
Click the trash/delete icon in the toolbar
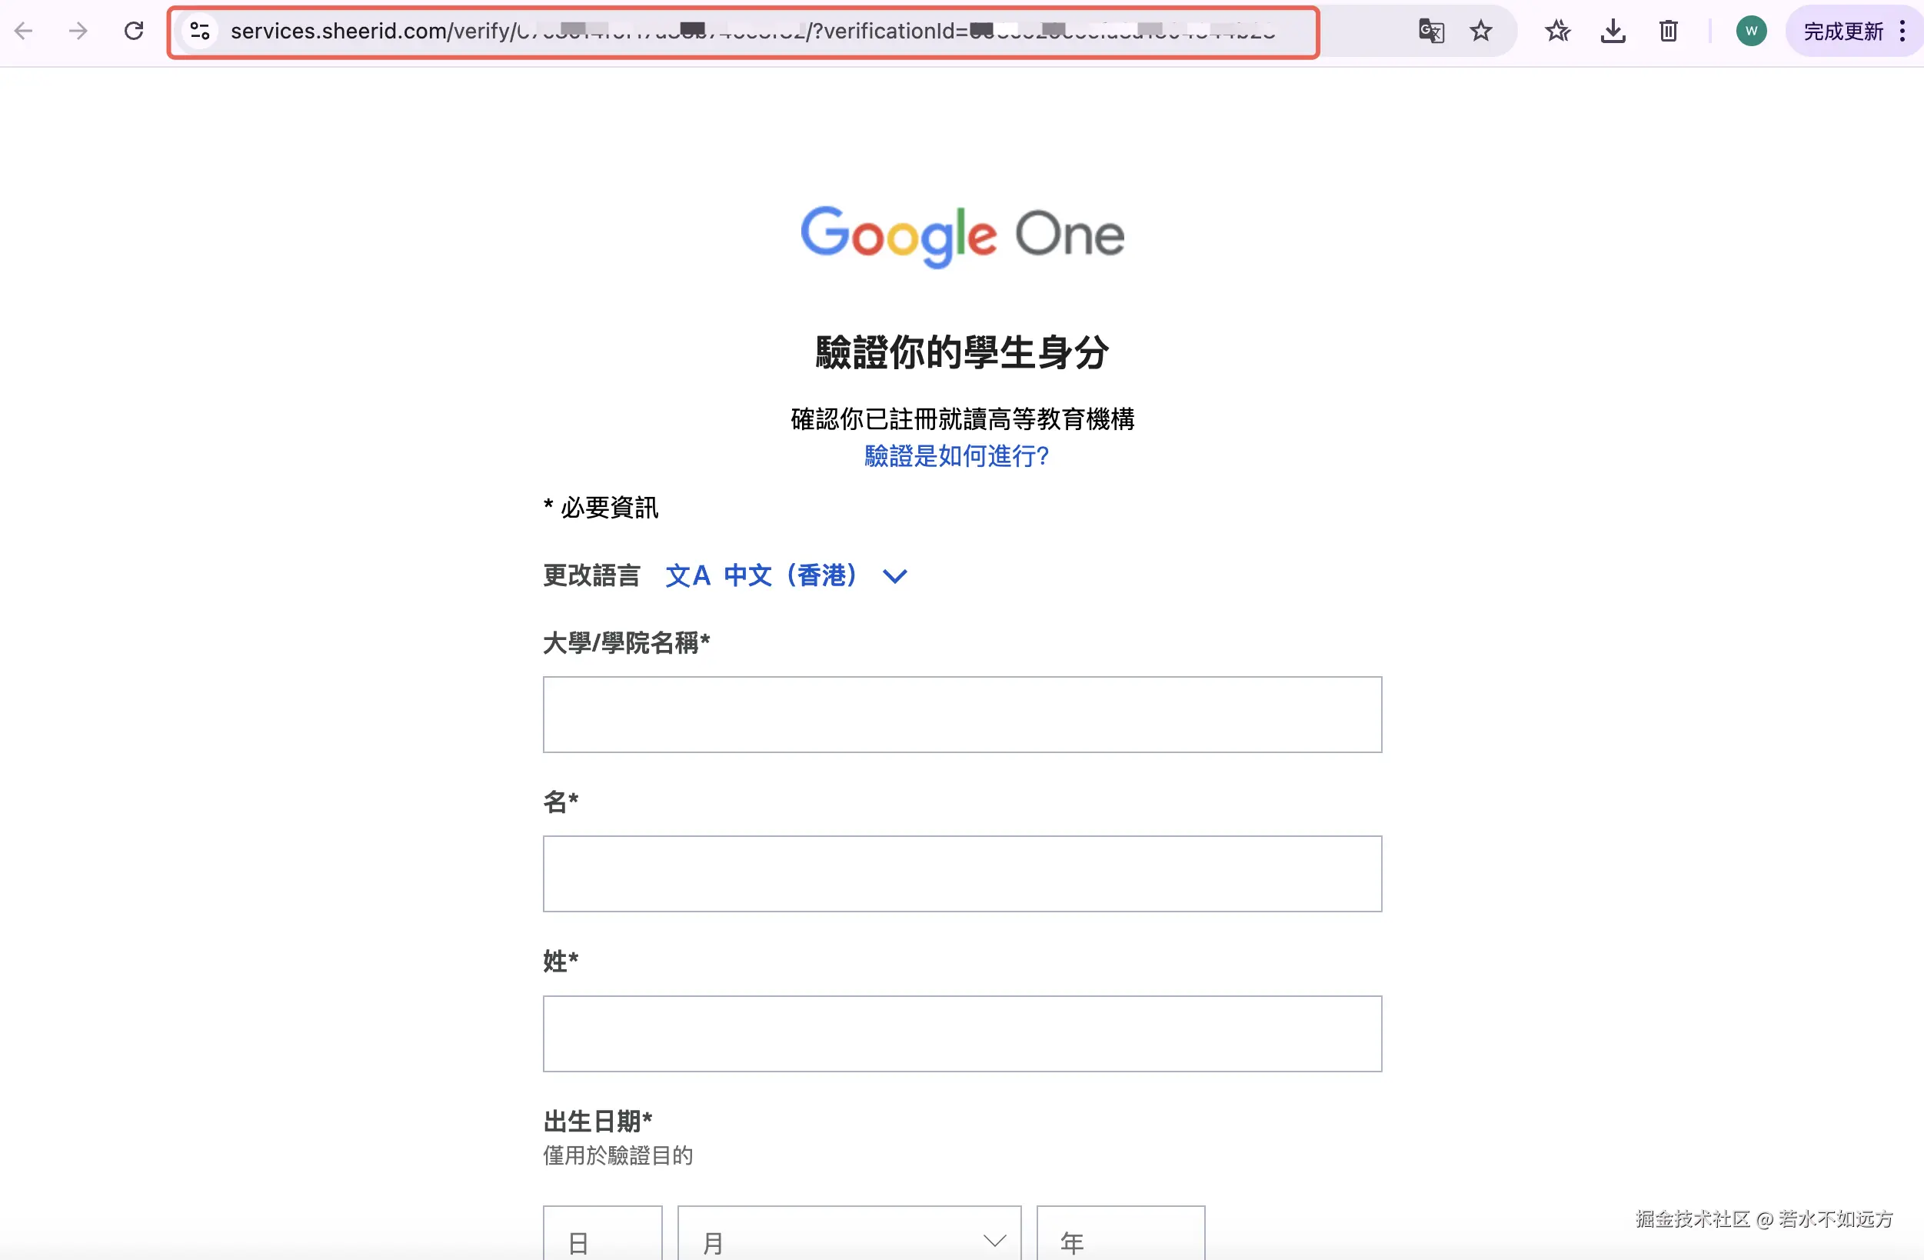pyautogui.click(x=1668, y=31)
